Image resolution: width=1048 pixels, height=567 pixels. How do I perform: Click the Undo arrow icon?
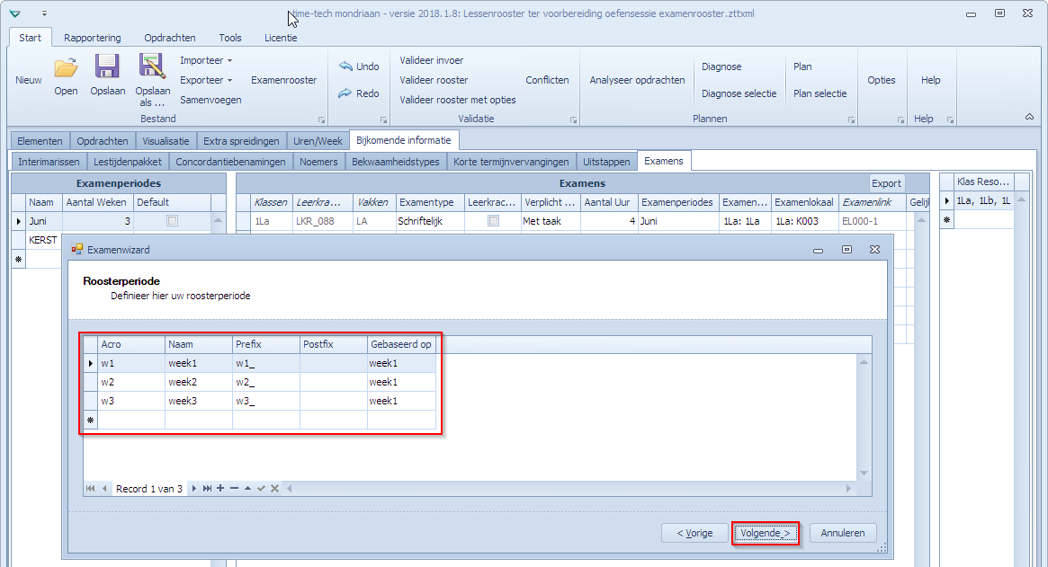[345, 66]
